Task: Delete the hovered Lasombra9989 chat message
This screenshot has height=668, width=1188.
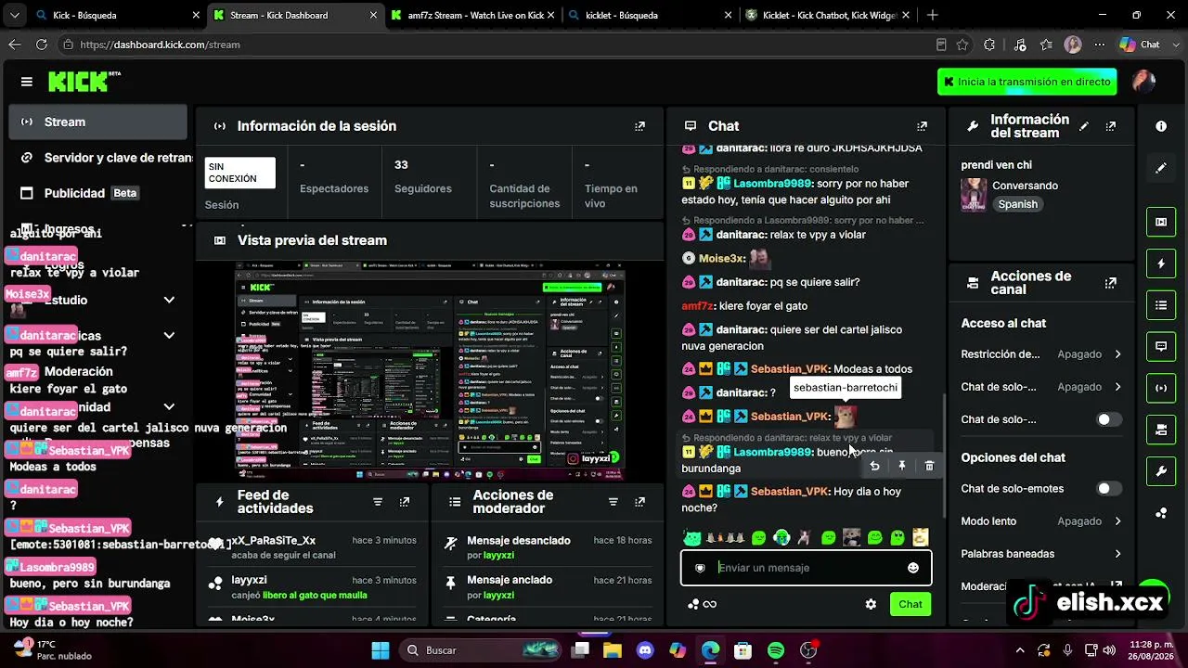Action: tap(929, 466)
